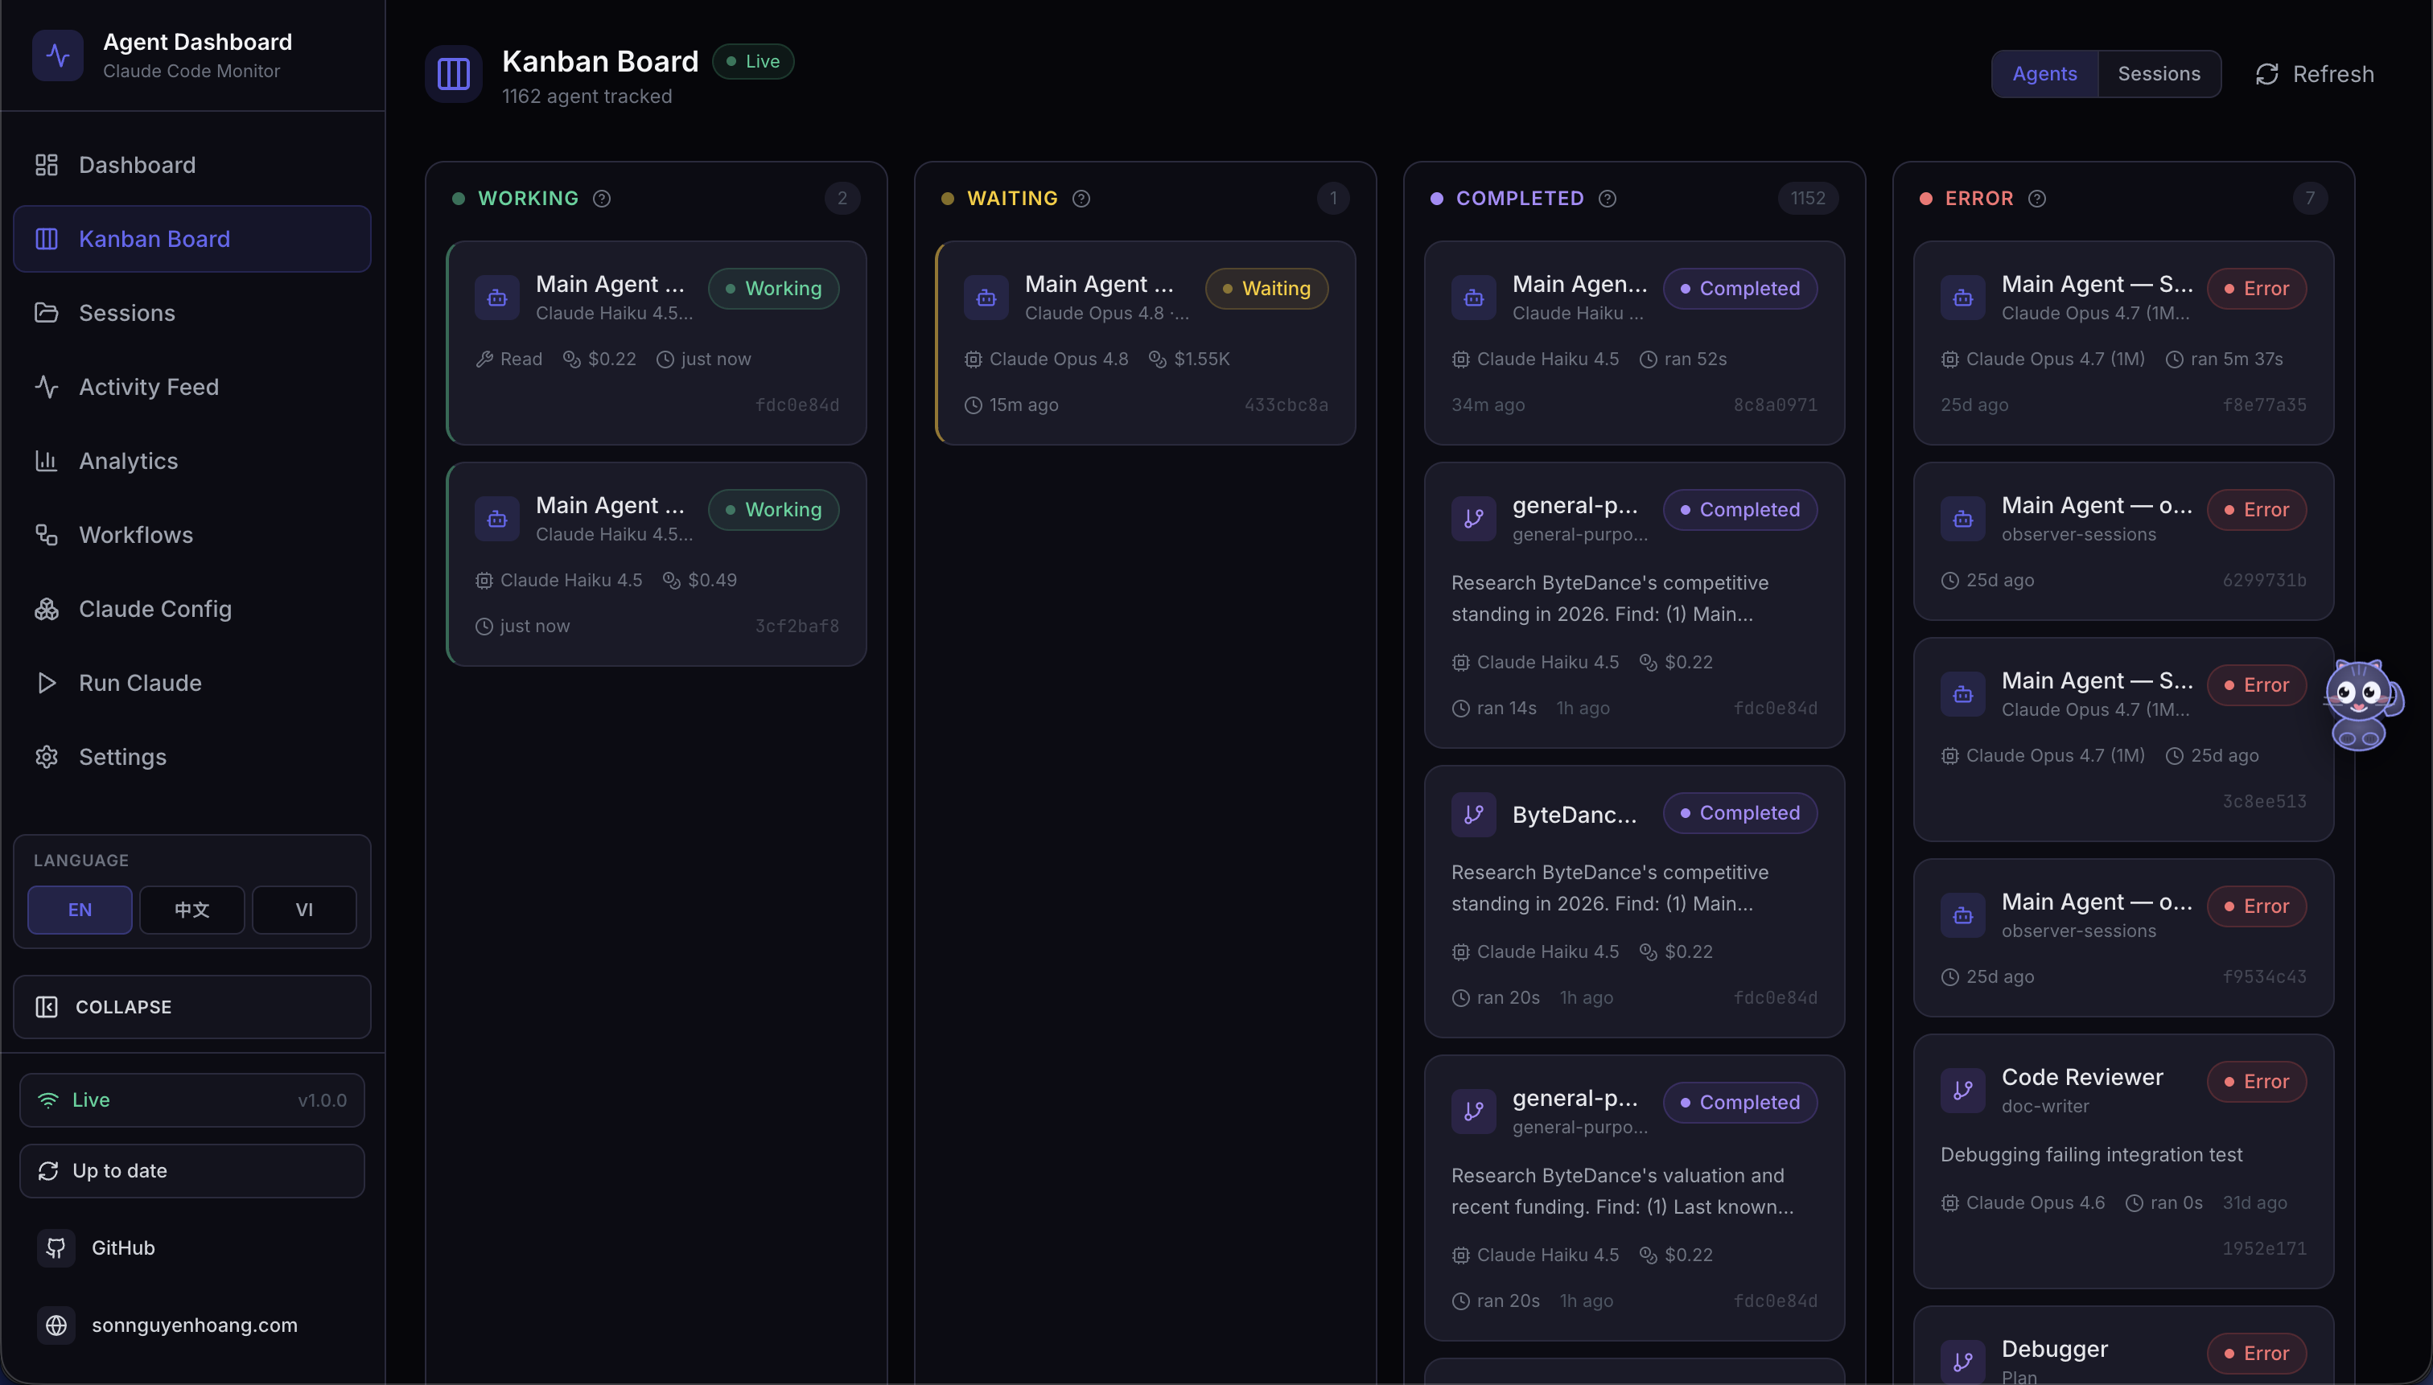Switch board view to Agents tab
Image resolution: width=2433 pixels, height=1385 pixels.
pyautogui.click(x=2044, y=73)
